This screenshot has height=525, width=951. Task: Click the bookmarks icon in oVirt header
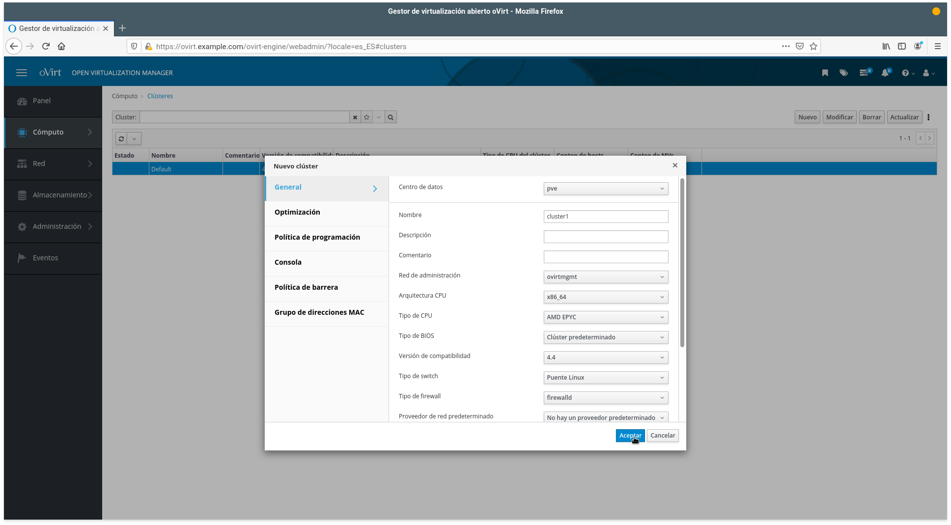click(825, 73)
